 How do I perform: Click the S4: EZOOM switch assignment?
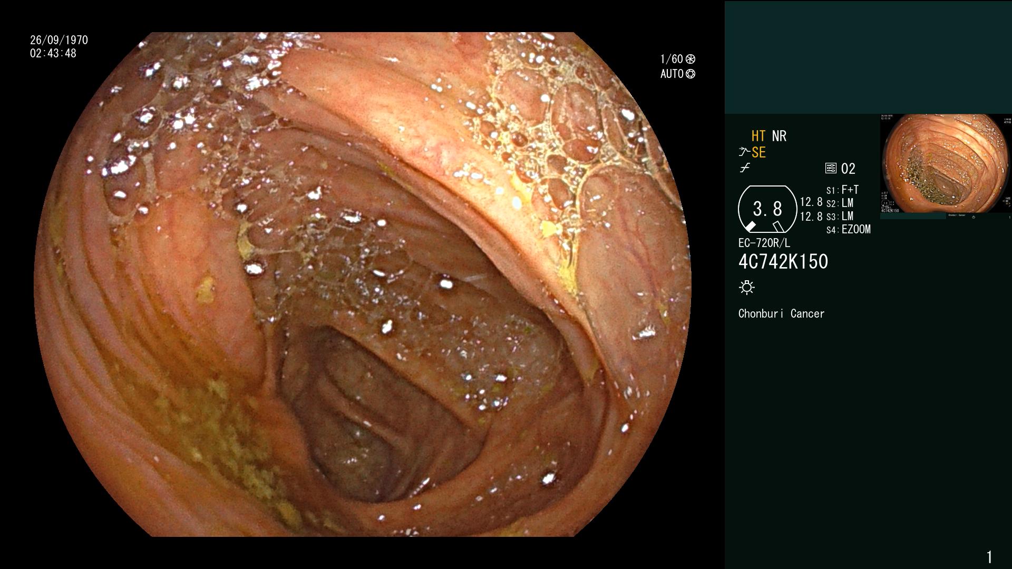click(x=849, y=229)
